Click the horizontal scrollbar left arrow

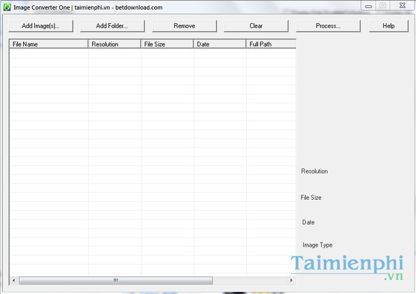[14, 281]
